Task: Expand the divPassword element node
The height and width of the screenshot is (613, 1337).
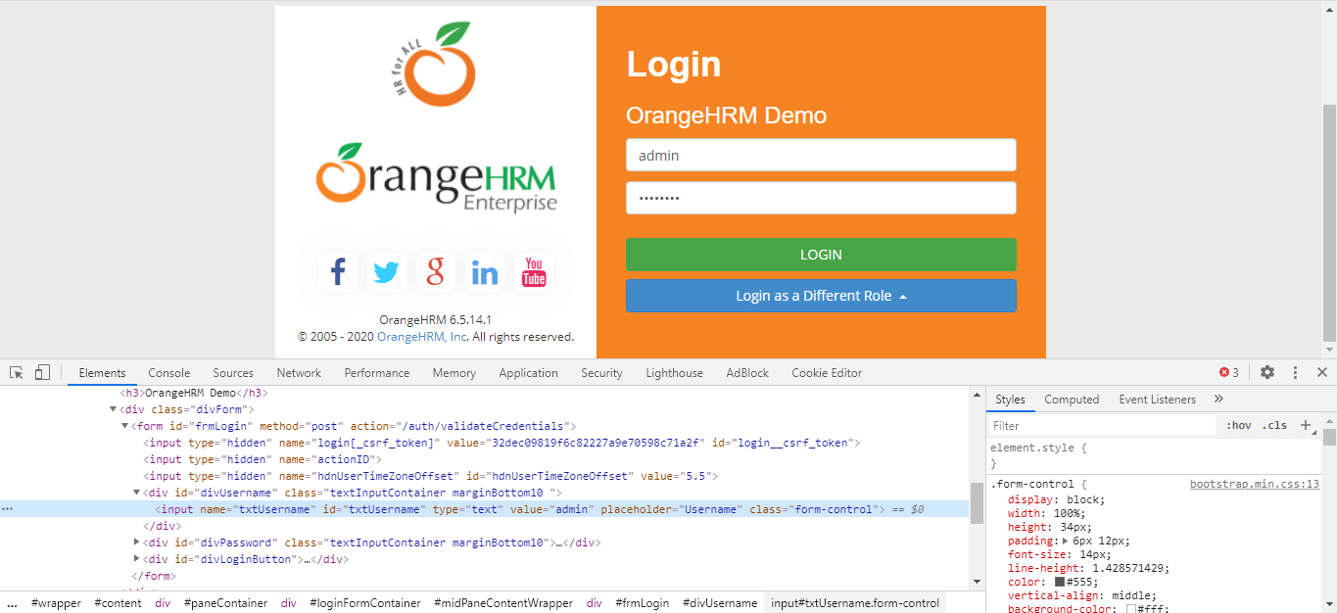Action: click(137, 542)
